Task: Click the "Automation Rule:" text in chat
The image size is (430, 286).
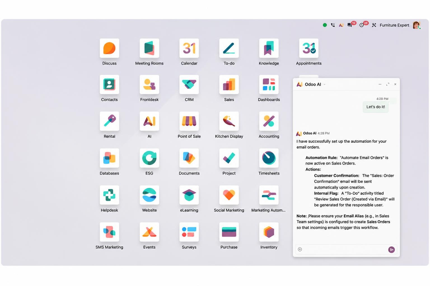Action: (321, 158)
